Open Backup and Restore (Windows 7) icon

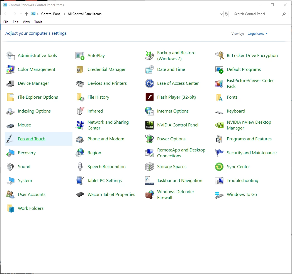tap(150, 56)
